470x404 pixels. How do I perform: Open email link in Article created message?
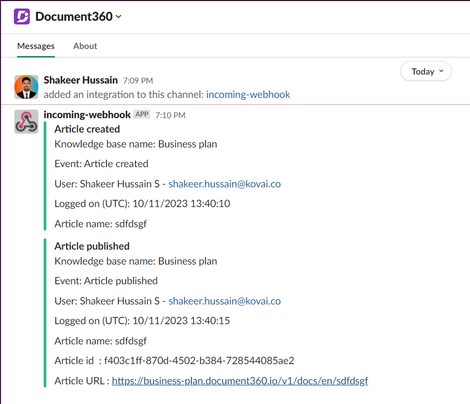[x=224, y=184]
